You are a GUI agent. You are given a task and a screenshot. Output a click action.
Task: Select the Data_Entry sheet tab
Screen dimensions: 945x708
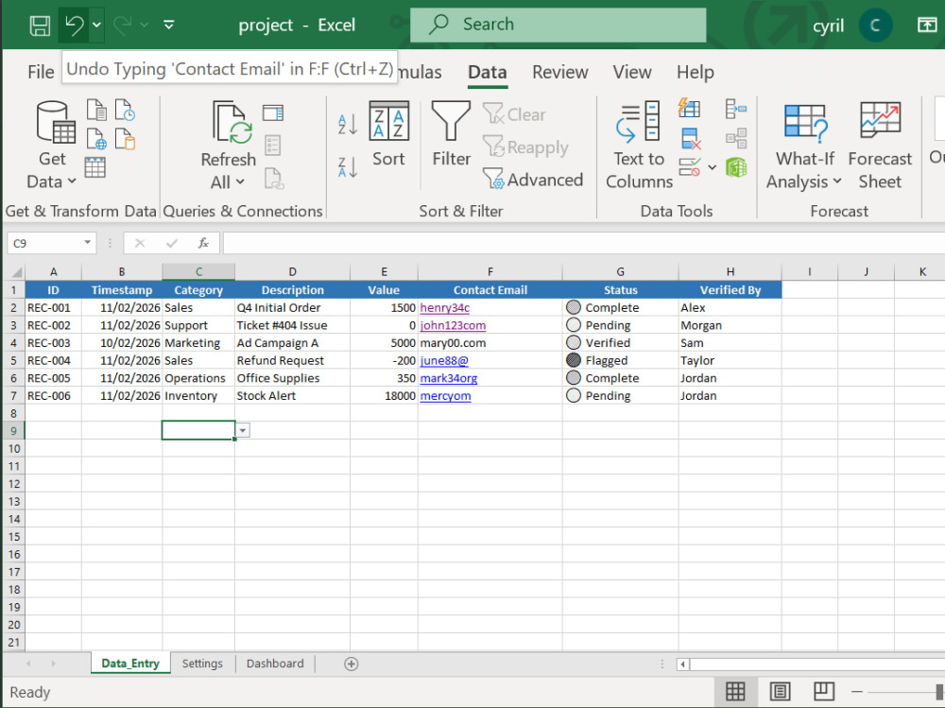tap(130, 664)
